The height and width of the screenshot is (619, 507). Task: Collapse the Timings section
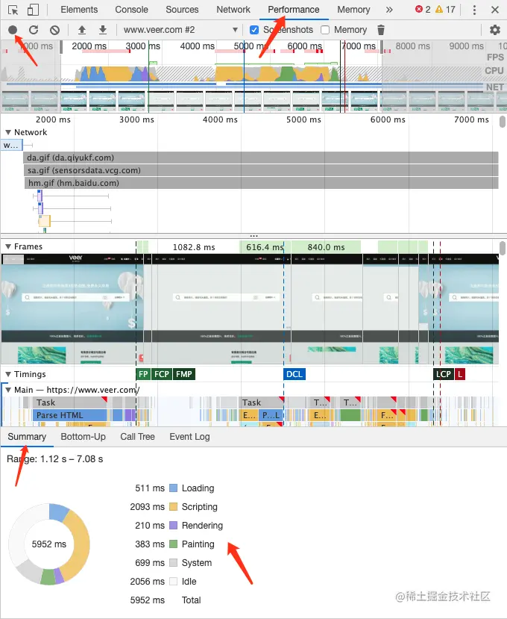pos(8,374)
